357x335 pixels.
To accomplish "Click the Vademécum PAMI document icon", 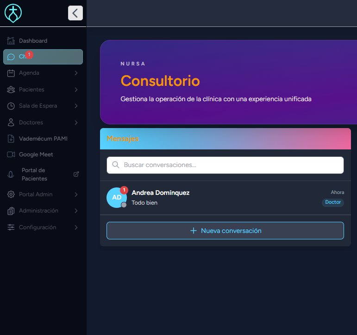I will (11, 139).
